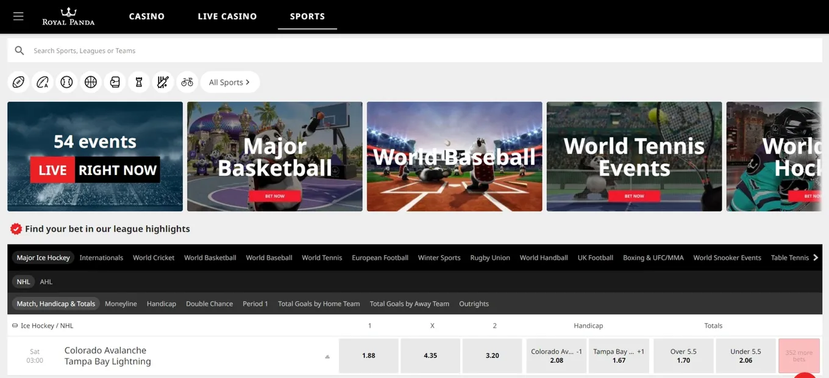Viewport: 829px width, 378px height.
Task: Click the small hockey icon beside Ice Hockey / NHL
Action: tap(15, 326)
